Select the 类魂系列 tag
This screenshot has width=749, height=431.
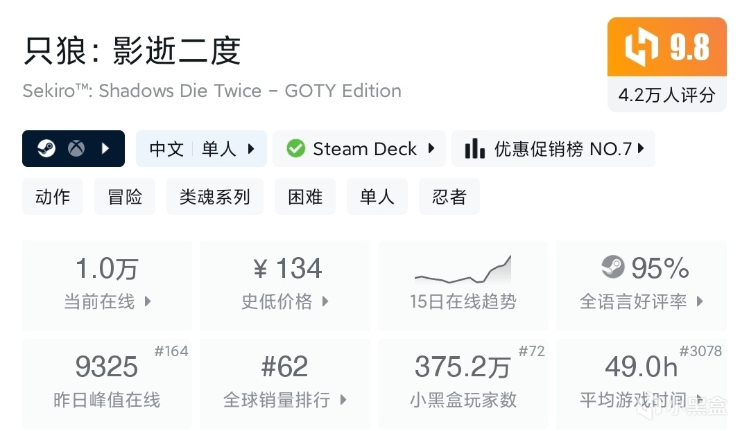pyautogui.click(x=214, y=197)
